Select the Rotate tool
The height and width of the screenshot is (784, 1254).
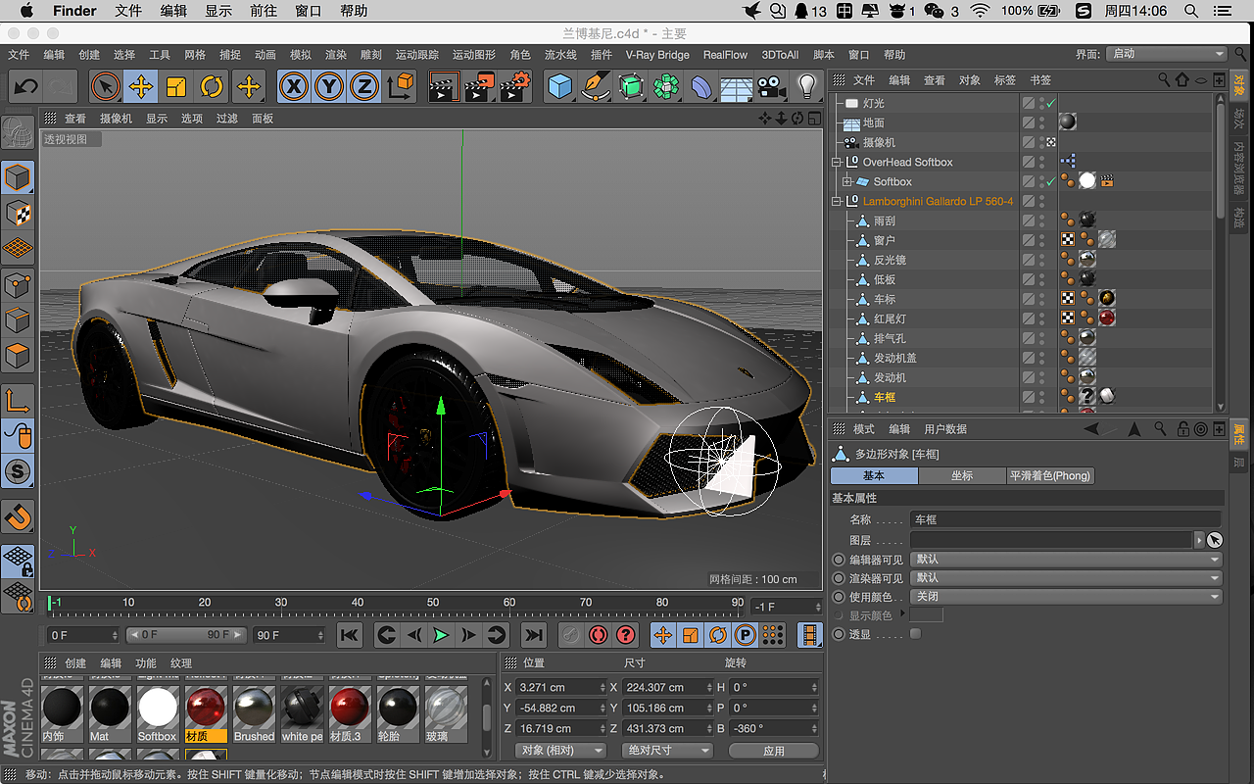[x=212, y=87]
